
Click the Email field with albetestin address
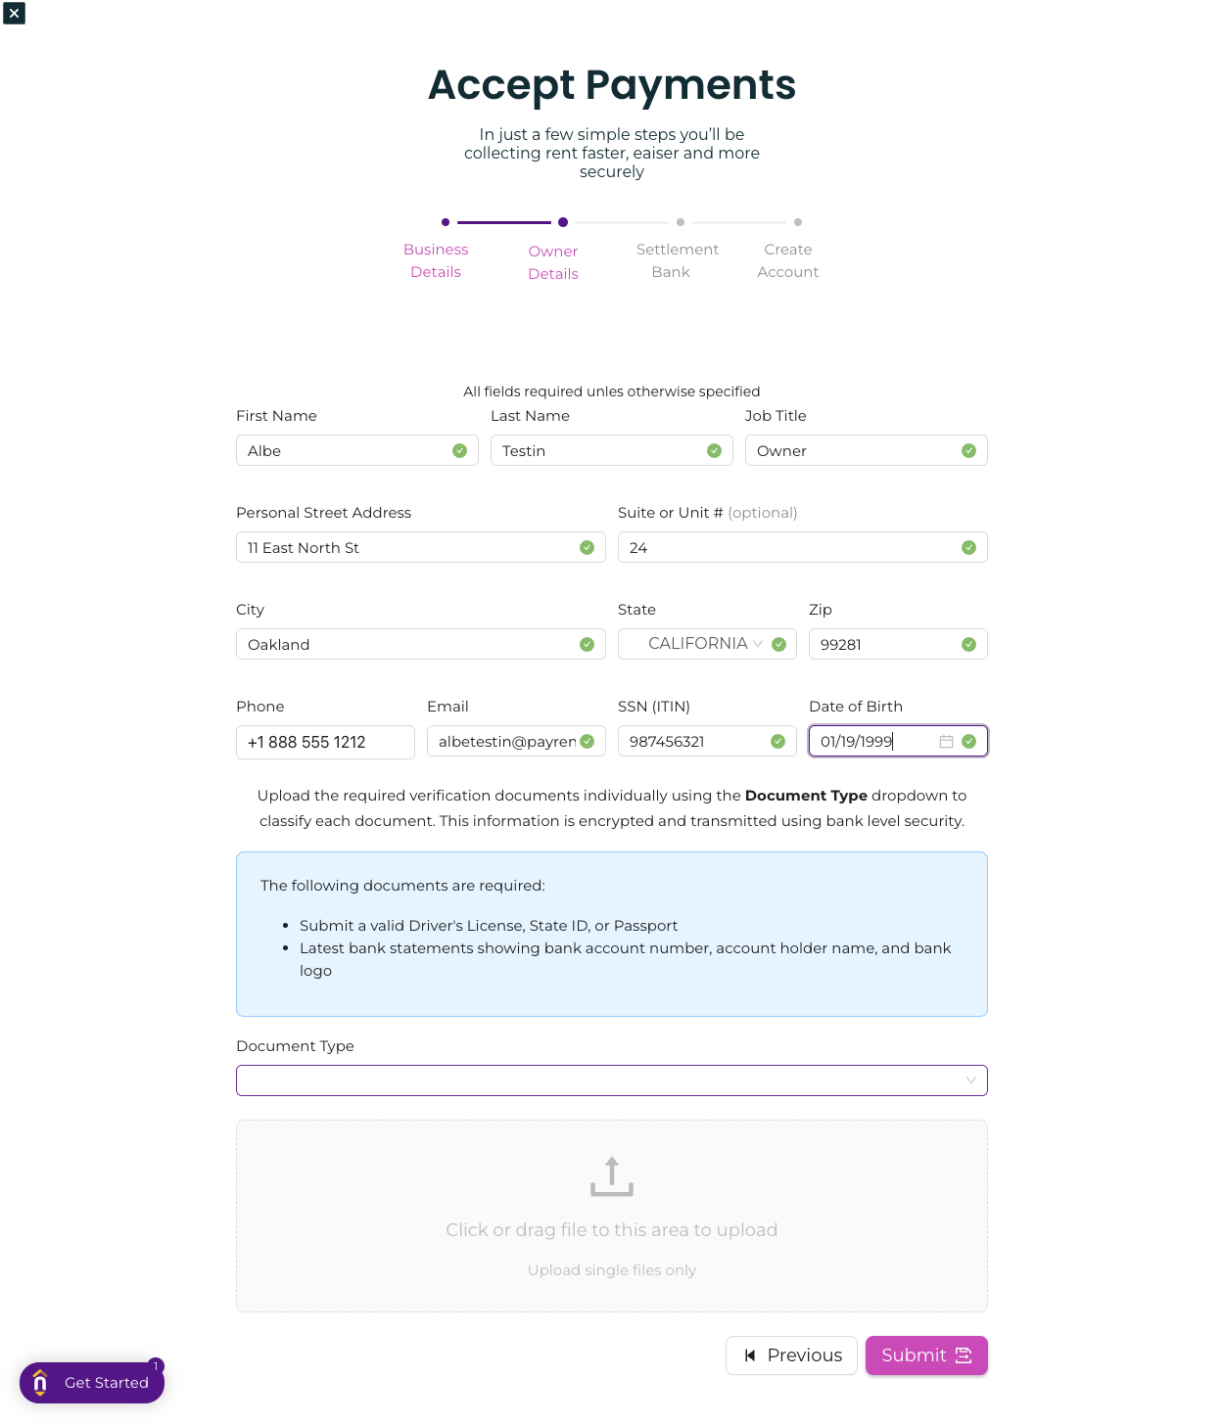pos(516,741)
